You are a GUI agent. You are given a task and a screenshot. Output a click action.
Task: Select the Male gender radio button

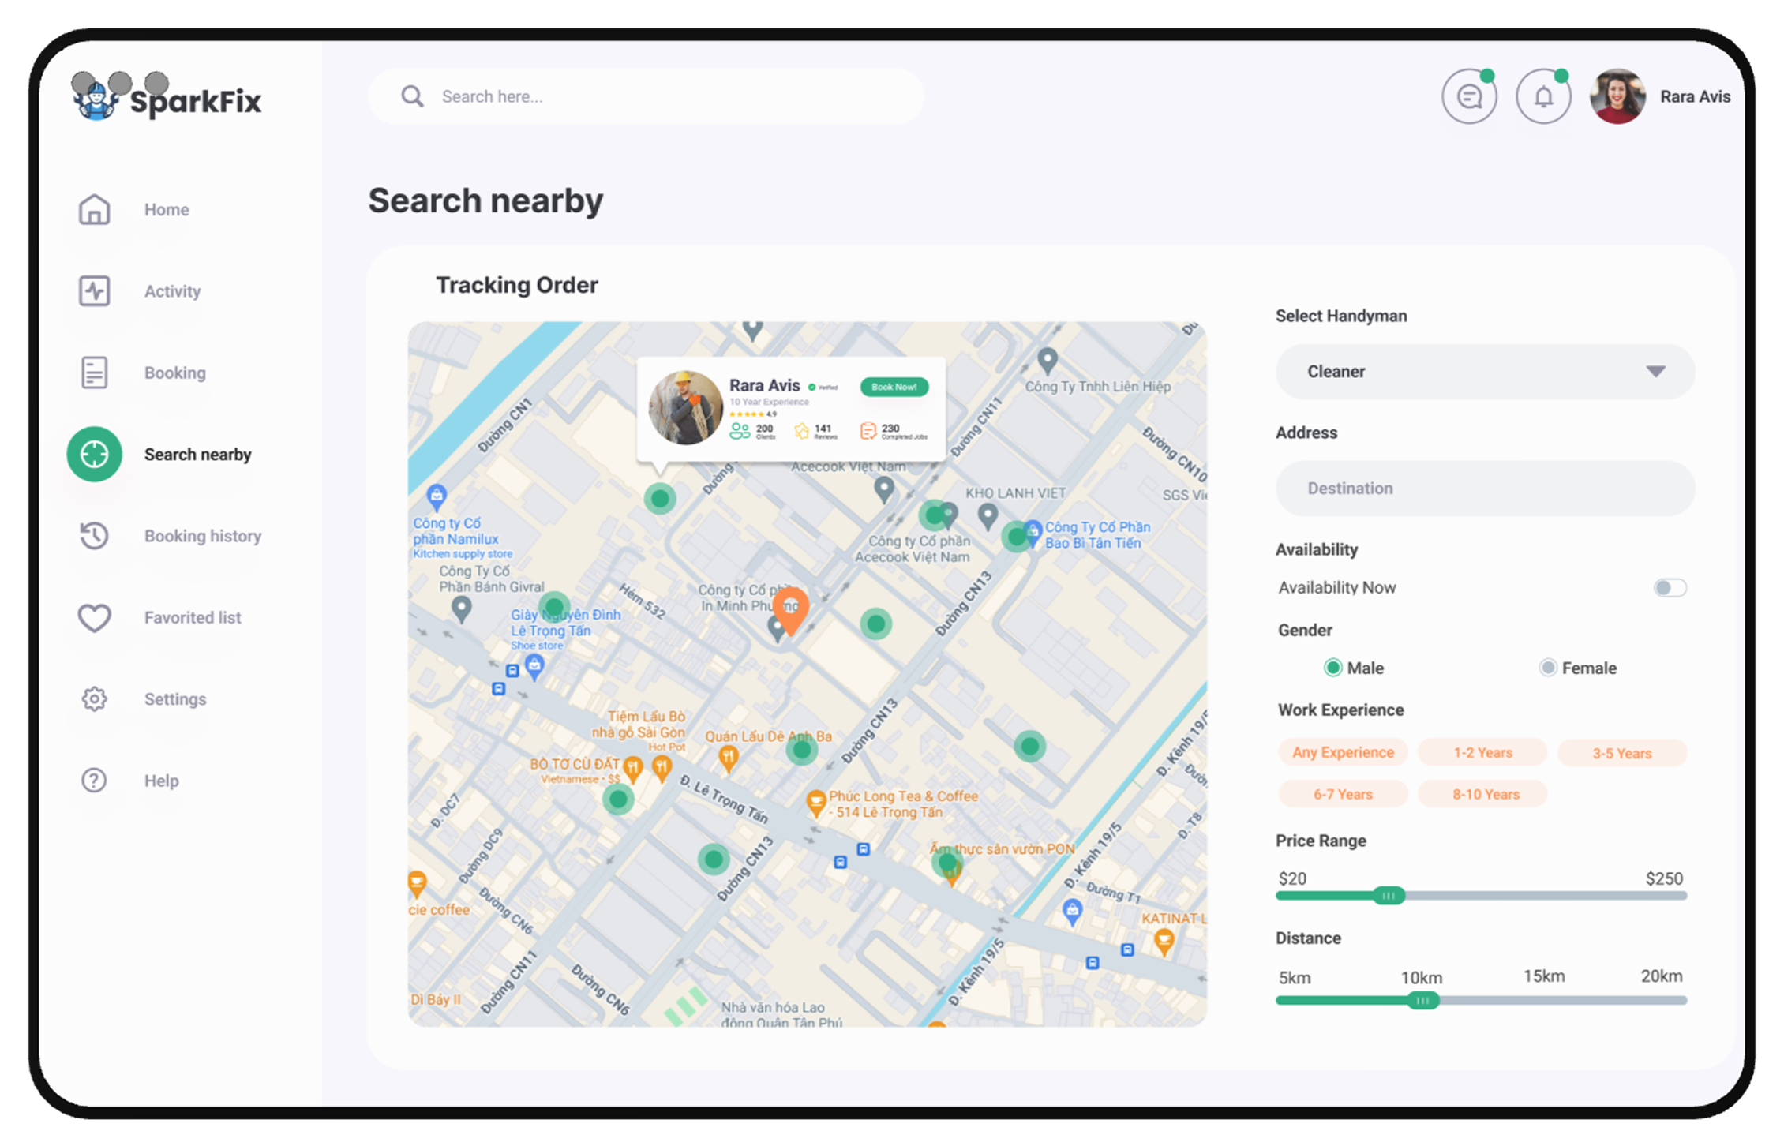point(1334,667)
